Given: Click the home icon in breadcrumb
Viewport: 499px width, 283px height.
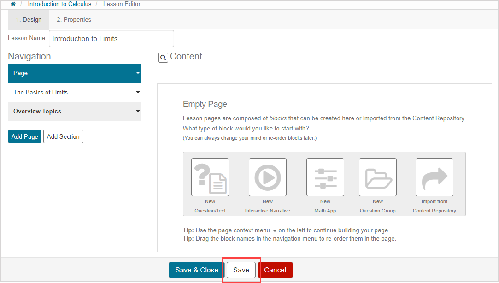Looking at the screenshot, I should coord(13,4).
